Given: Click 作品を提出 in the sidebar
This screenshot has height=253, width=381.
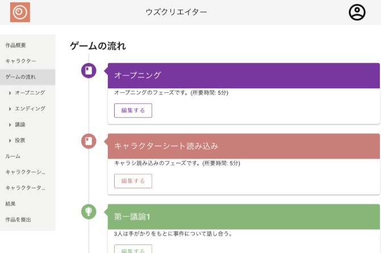Looking at the screenshot, I should tap(18, 219).
